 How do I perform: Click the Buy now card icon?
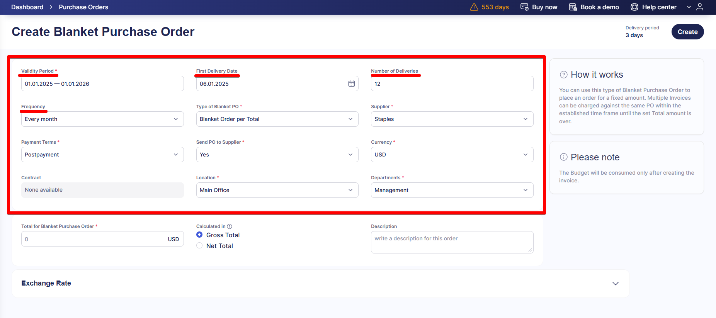coord(524,7)
